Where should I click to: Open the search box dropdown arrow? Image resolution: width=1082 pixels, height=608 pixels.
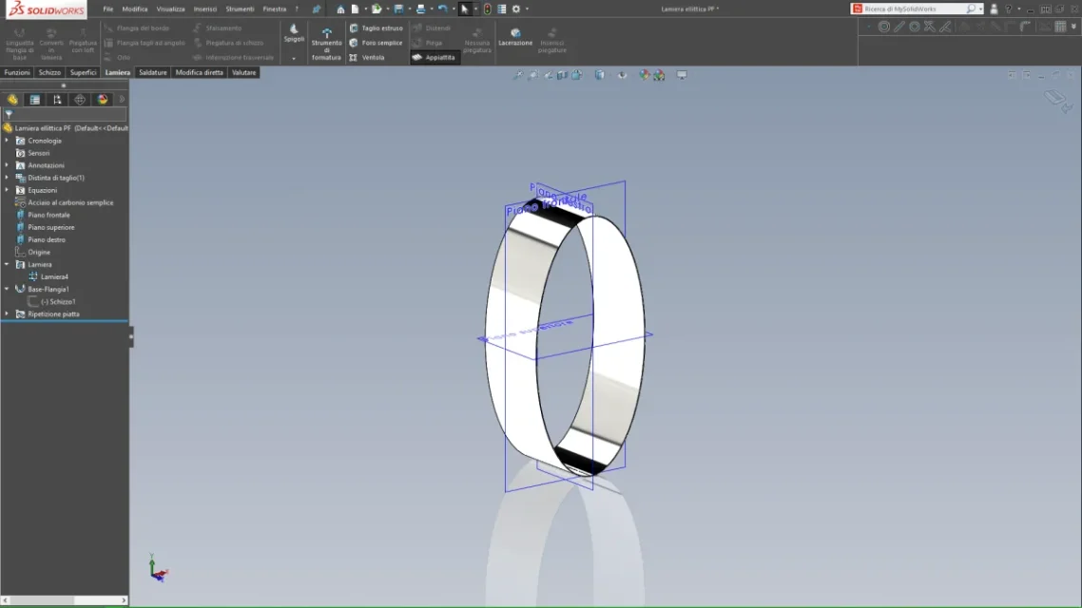pos(980,9)
